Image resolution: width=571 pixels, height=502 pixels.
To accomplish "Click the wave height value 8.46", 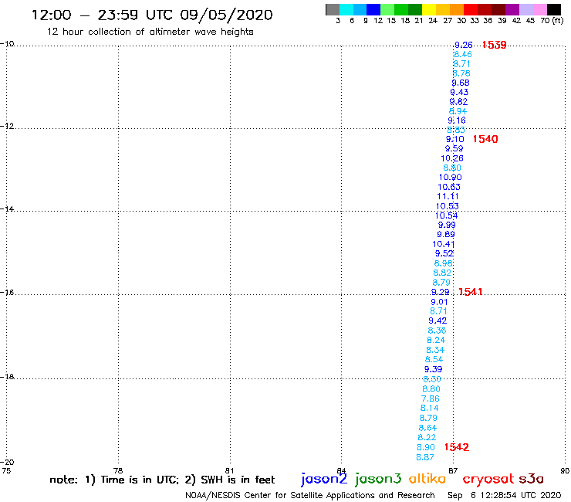I will point(462,54).
